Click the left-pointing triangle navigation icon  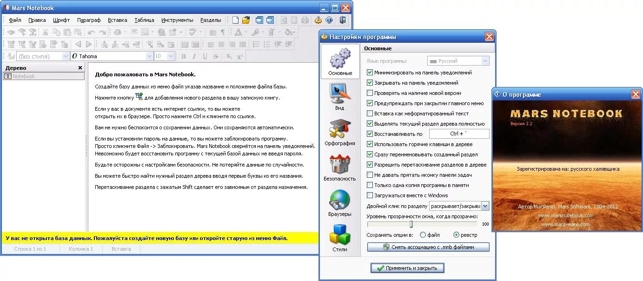[x=78, y=44]
